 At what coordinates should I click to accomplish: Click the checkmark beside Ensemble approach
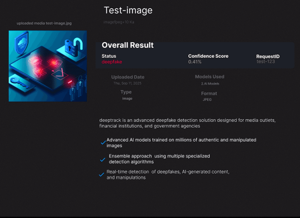[103, 160]
